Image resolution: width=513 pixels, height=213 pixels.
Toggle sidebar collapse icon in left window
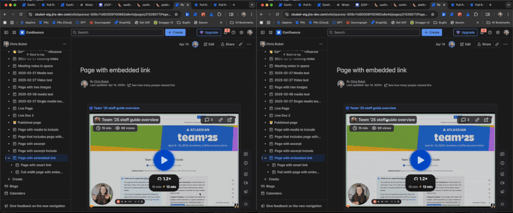(6, 32)
